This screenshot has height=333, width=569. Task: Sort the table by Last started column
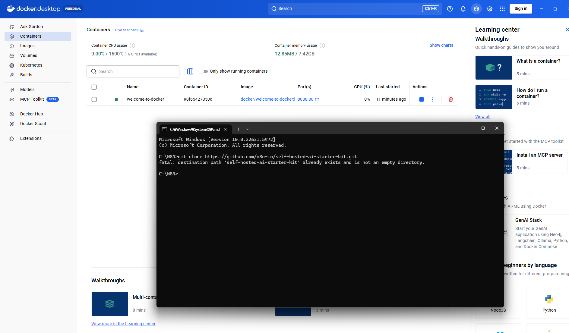point(388,87)
